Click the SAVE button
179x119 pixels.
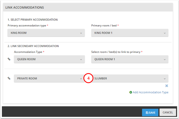[x=150, y=113]
